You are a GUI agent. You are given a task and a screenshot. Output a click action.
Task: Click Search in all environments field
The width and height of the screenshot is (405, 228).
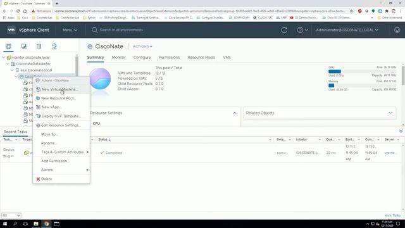[x=121, y=30]
